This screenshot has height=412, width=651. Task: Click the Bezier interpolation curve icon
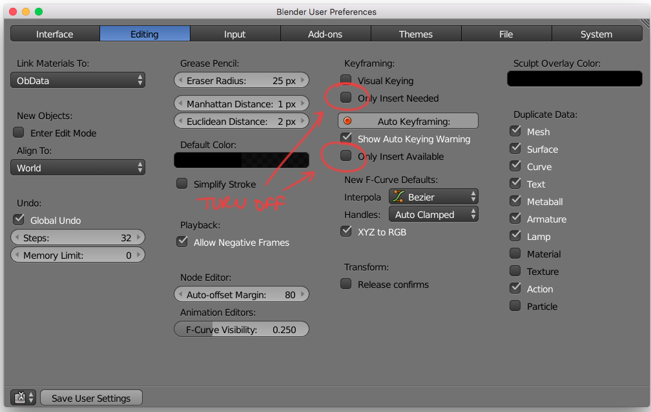(398, 197)
